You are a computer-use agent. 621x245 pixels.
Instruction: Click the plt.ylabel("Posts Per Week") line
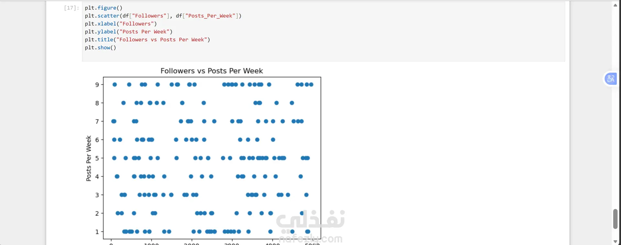point(128,32)
